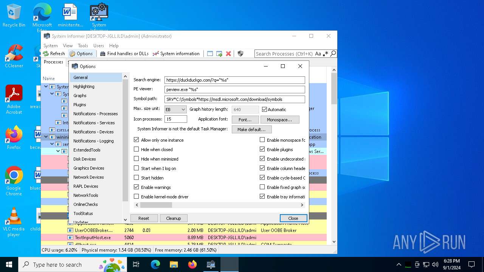Click the Cleanup button

coord(174,218)
